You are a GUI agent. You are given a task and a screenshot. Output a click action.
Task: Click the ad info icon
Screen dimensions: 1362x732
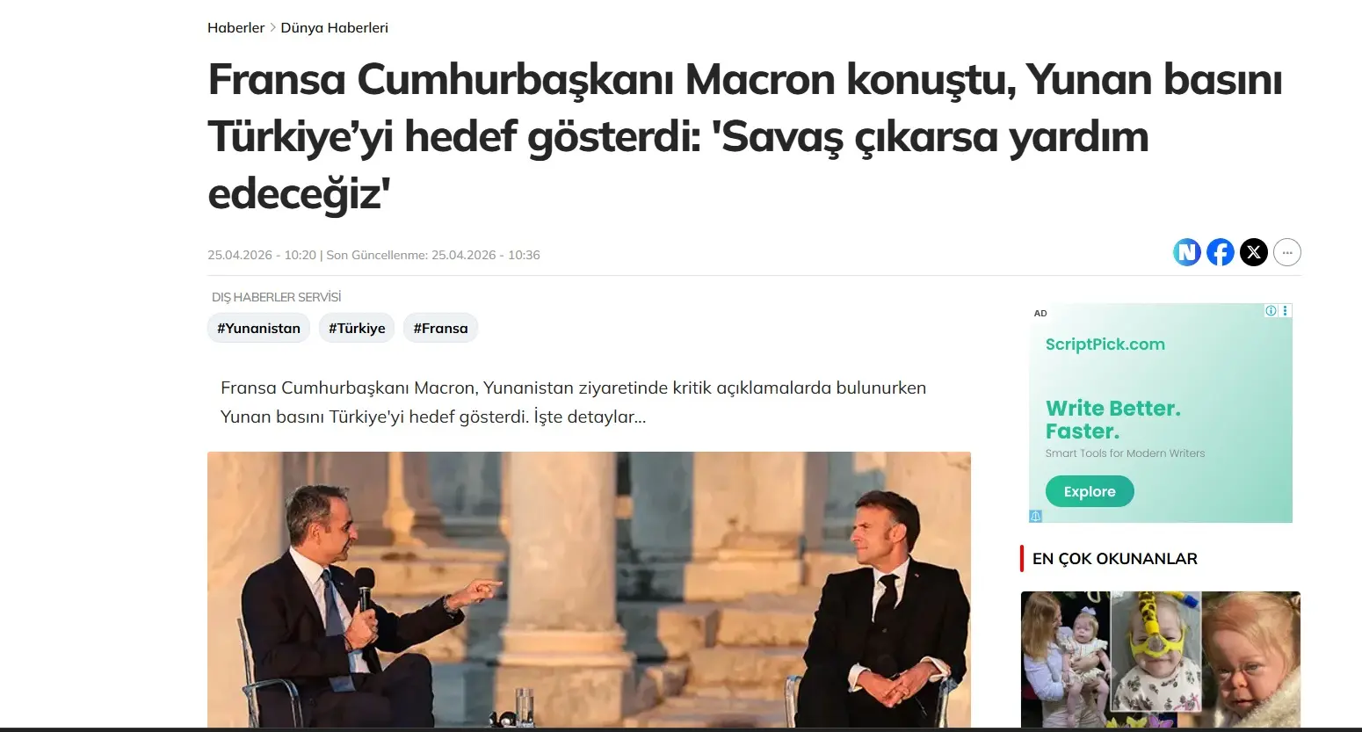point(1271,311)
